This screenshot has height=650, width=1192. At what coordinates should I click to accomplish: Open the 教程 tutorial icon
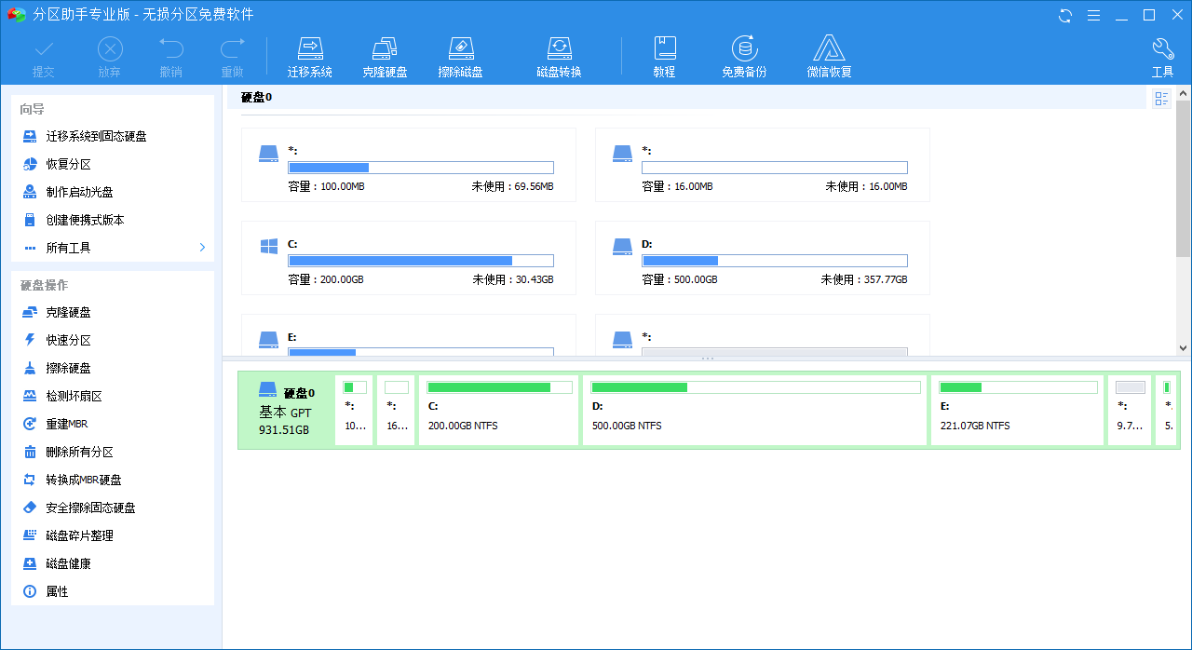click(x=664, y=58)
